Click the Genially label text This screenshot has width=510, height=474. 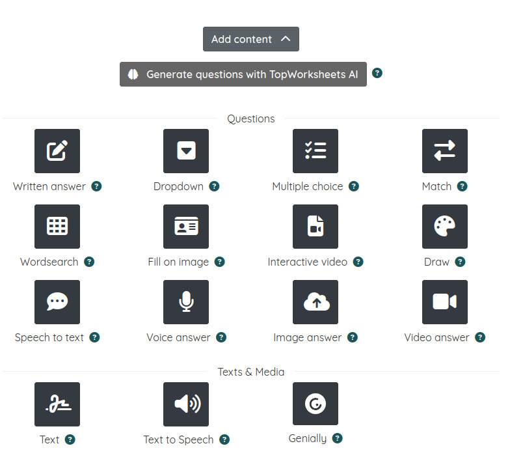308,439
